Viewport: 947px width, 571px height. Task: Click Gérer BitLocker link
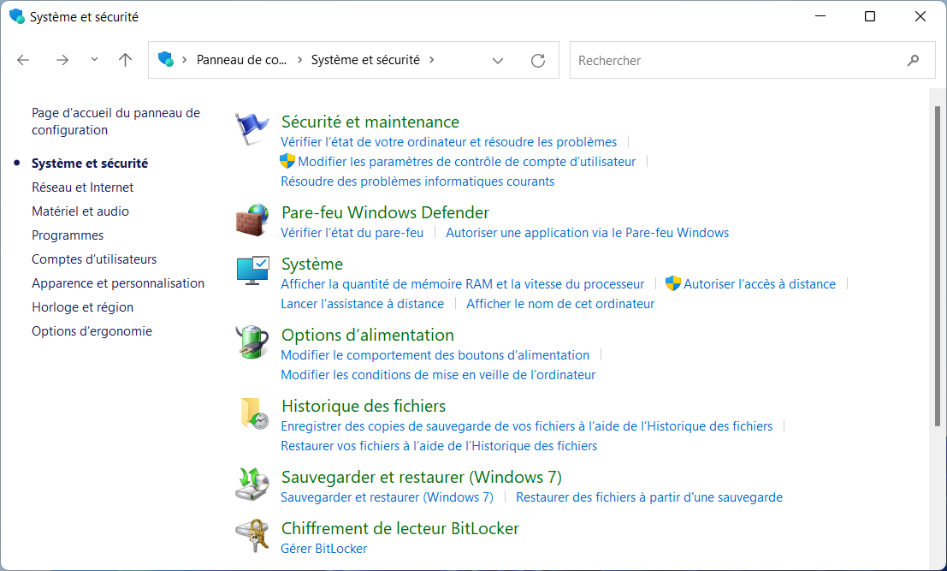click(323, 549)
